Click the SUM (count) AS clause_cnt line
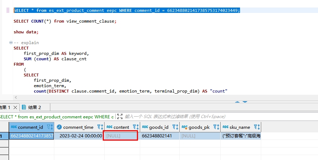The height and width of the screenshot is (160, 318). coord(55,59)
